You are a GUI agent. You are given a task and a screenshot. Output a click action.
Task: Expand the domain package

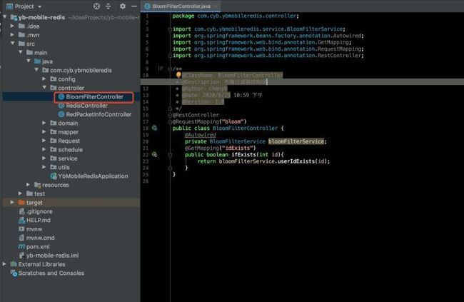pos(44,123)
